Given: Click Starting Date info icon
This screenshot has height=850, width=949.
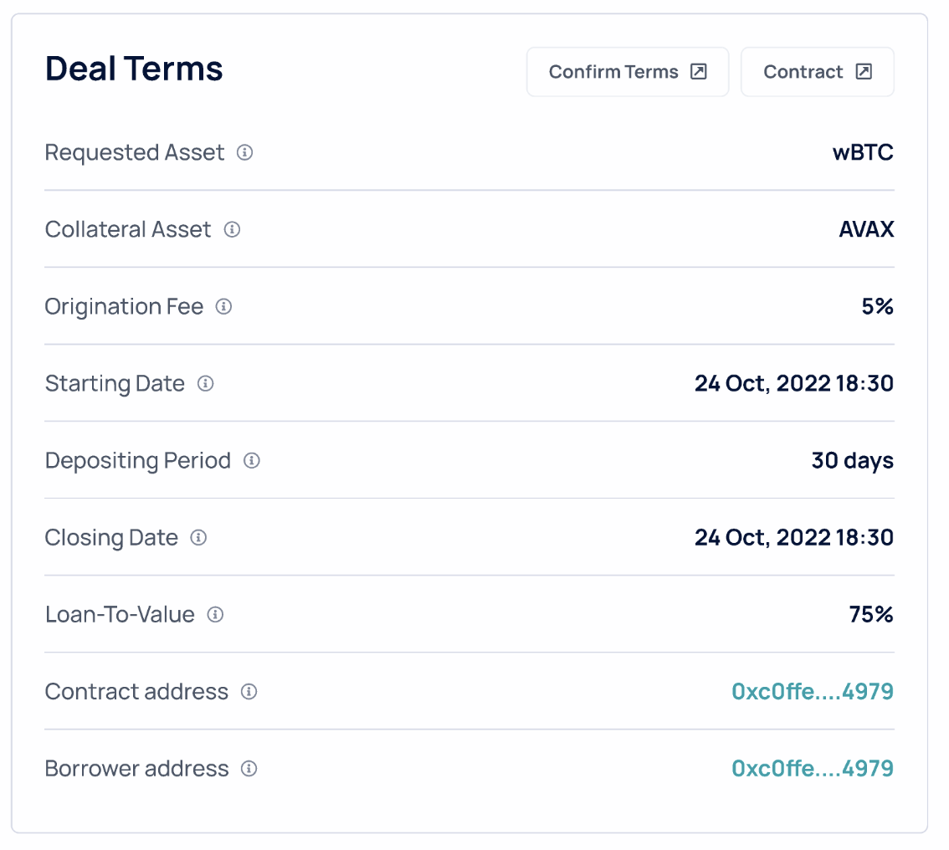Looking at the screenshot, I should (205, 384).
